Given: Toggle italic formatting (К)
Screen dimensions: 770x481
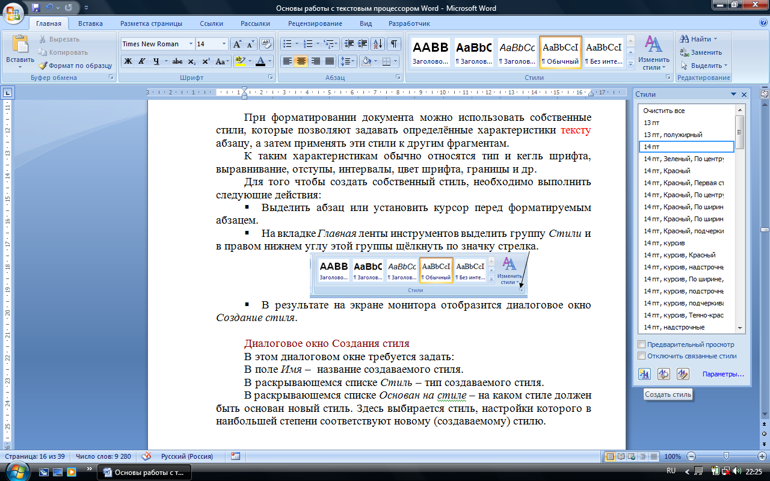Looking at the screenshot, I should pyautogui.click(x=142, y=61).
